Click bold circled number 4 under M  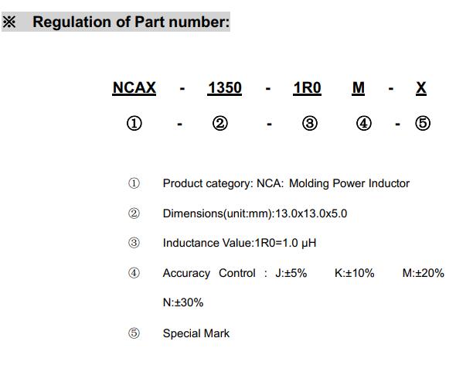[x=364, y=124]
